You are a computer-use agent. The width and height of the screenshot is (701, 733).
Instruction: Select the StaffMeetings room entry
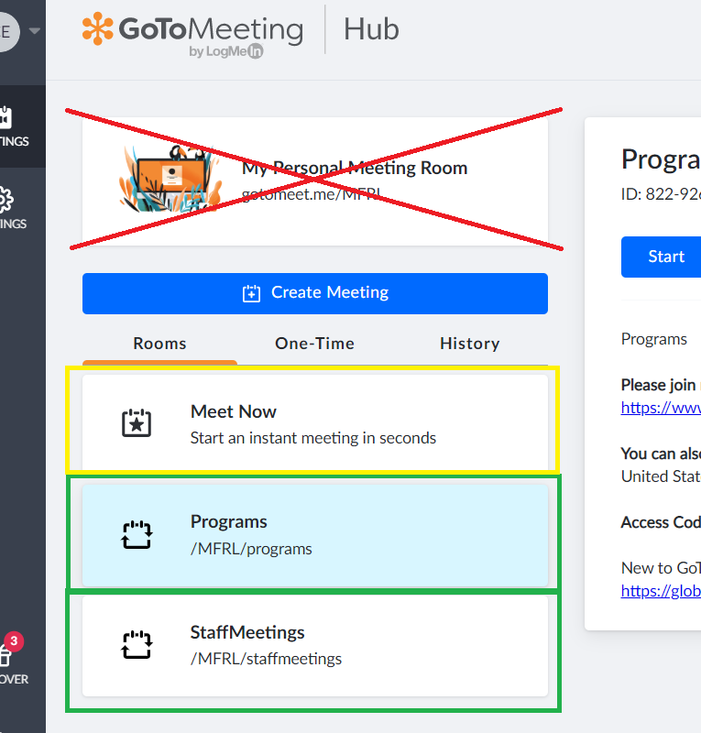(315, 646)
